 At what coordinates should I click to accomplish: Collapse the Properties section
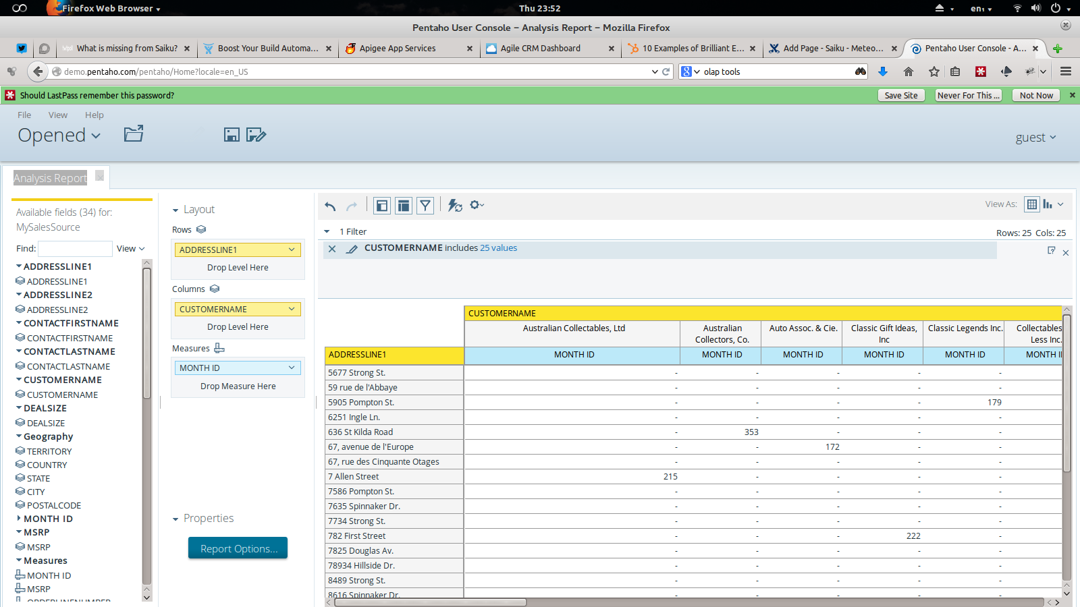point(175,519)
